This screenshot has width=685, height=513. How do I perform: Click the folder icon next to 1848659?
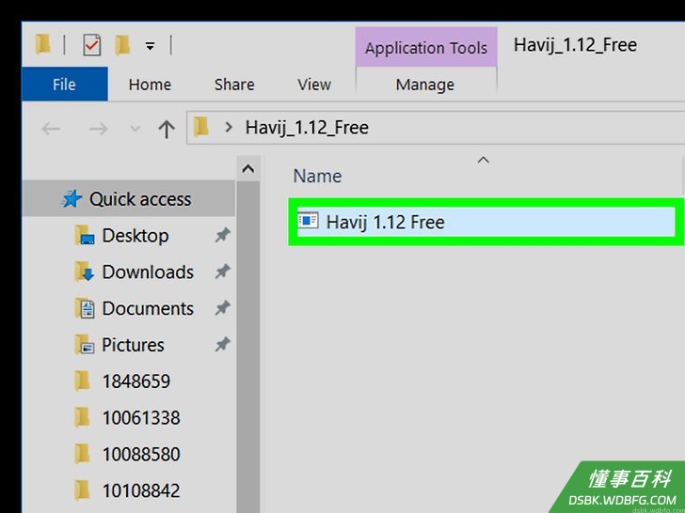tap(82, 381)
